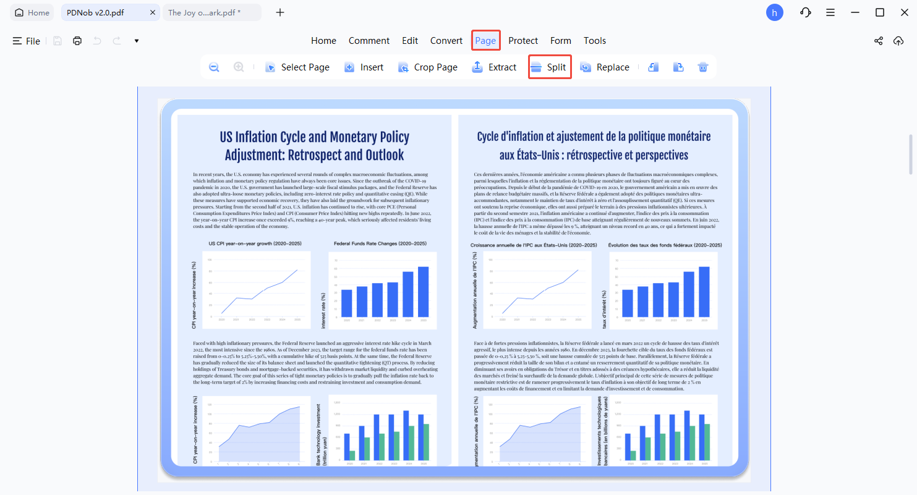The width and height of the screenshot is (917, 495).
Task: Click the Split tool
Action: [549, 67]
